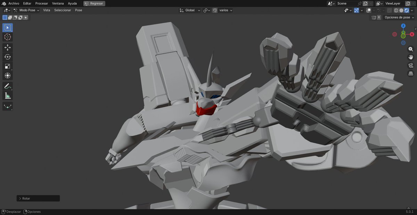
Task: Toggle camera view icon
Action: click(x=411, y=65)
